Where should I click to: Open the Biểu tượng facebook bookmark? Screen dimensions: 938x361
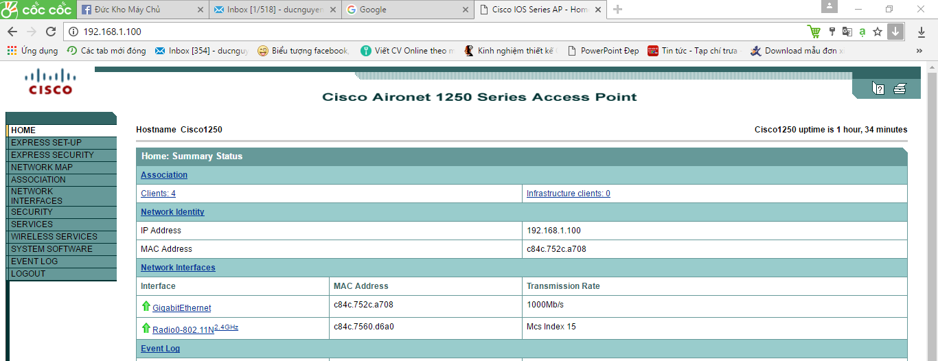pos(304,51)
